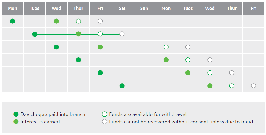Select the Sat column header
This screenshot has height=135, width=266.
click(x=122, y=8)
